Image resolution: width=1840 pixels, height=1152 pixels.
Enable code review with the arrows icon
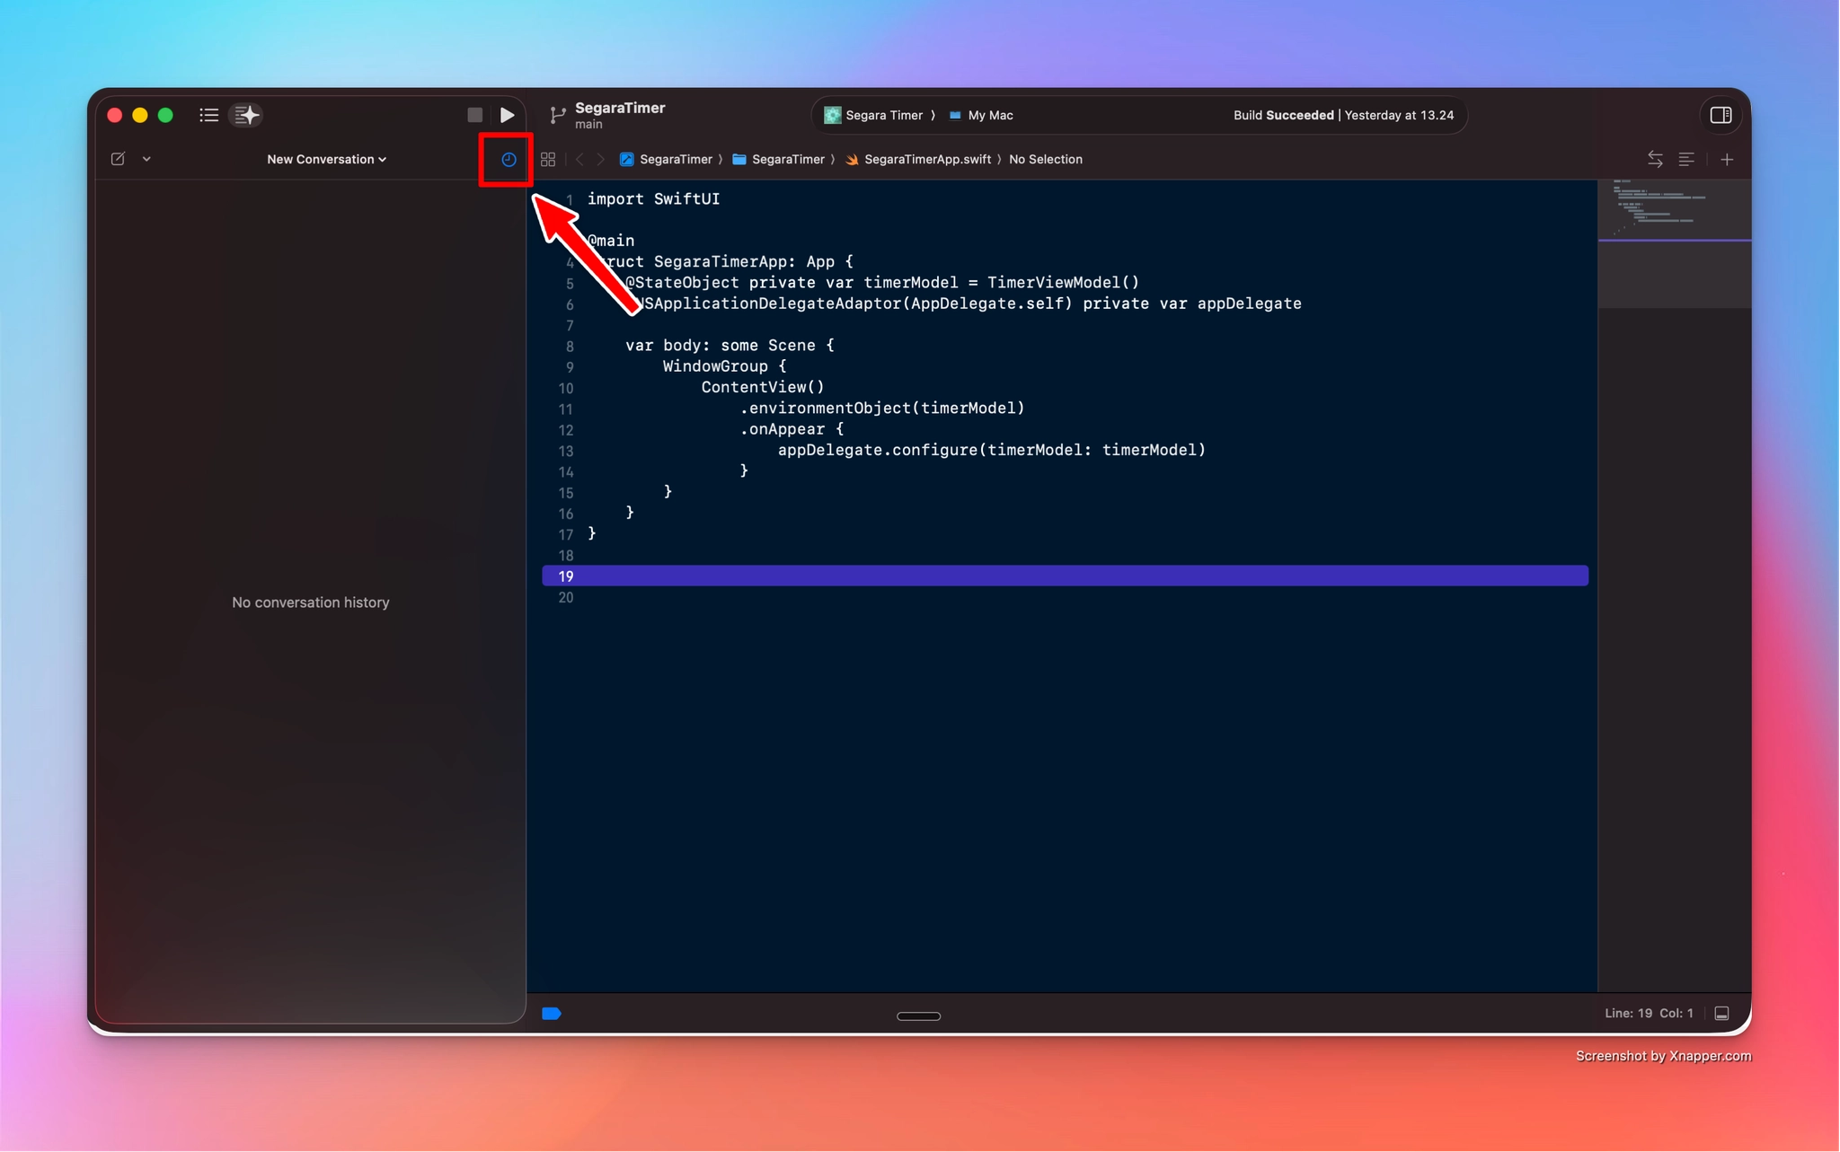(x=1655, y=159)
